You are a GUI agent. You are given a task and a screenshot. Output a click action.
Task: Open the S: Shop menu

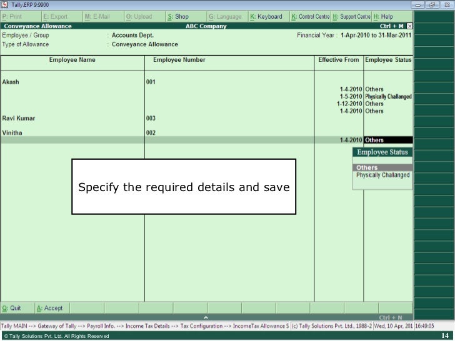point(186,17)
